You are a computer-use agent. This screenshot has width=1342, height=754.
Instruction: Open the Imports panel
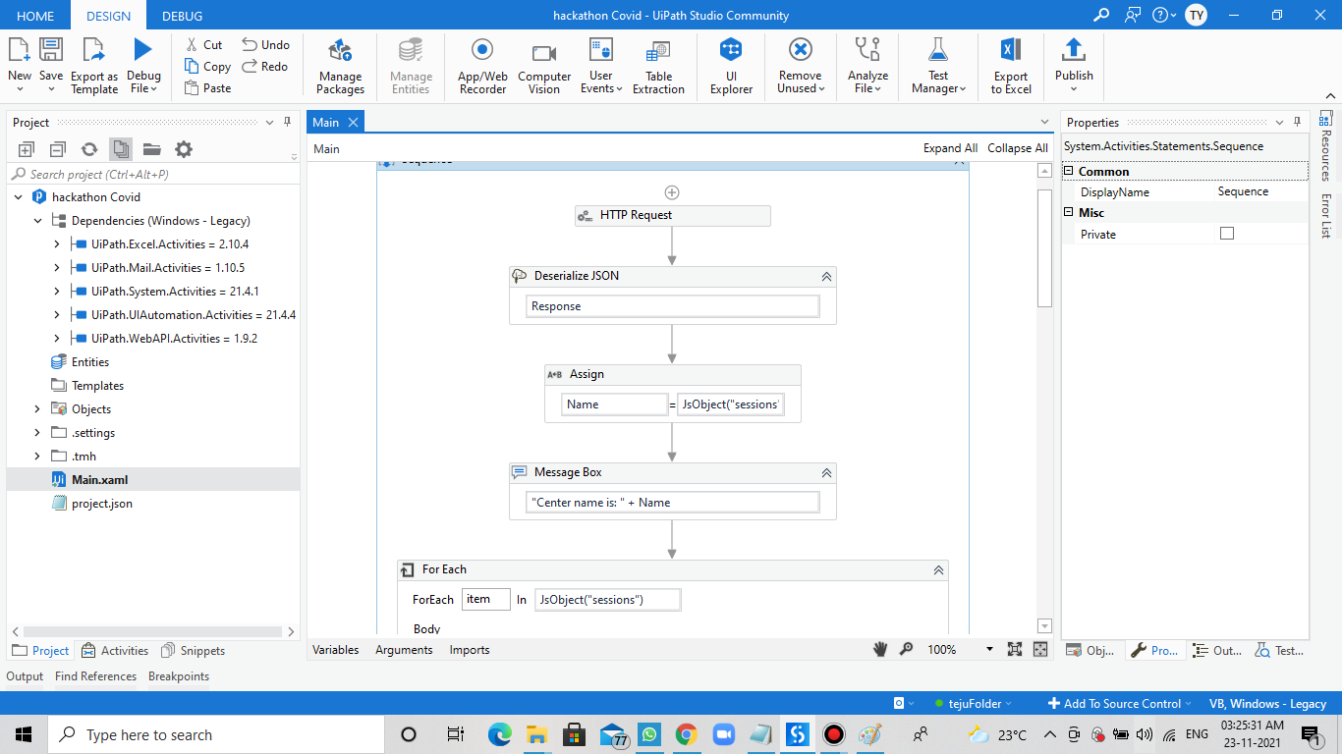coord(470,650)
